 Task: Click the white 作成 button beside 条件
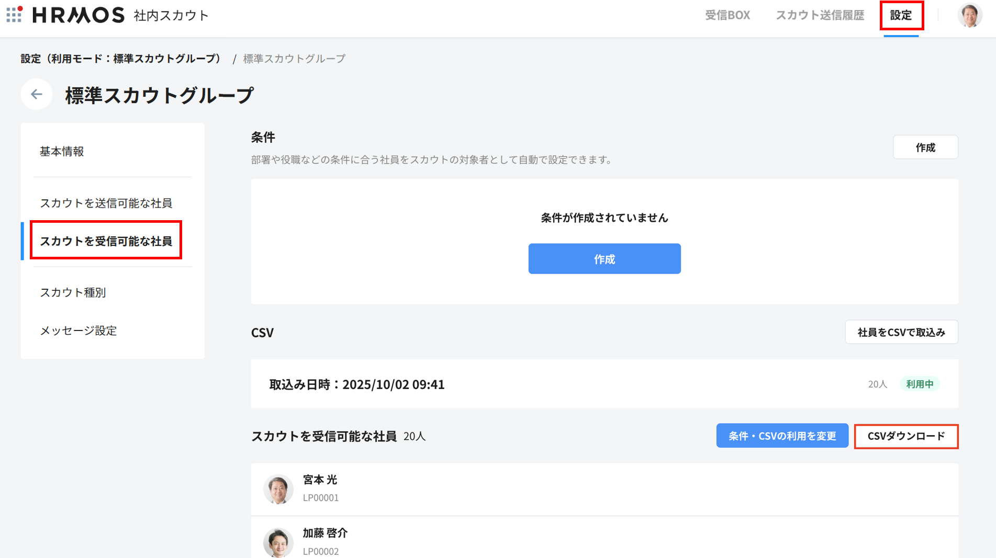(925, 147)
